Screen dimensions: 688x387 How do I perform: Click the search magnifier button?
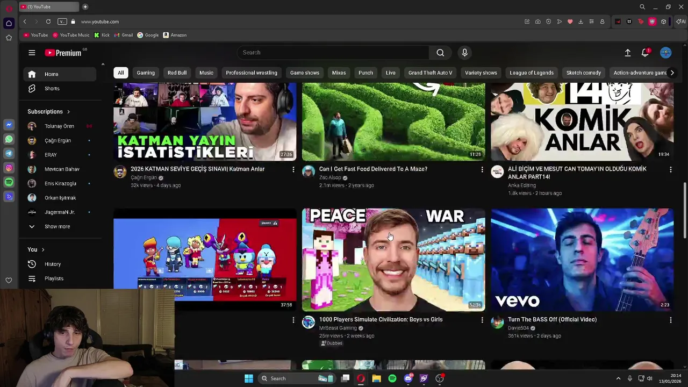[x=440, y=53]
